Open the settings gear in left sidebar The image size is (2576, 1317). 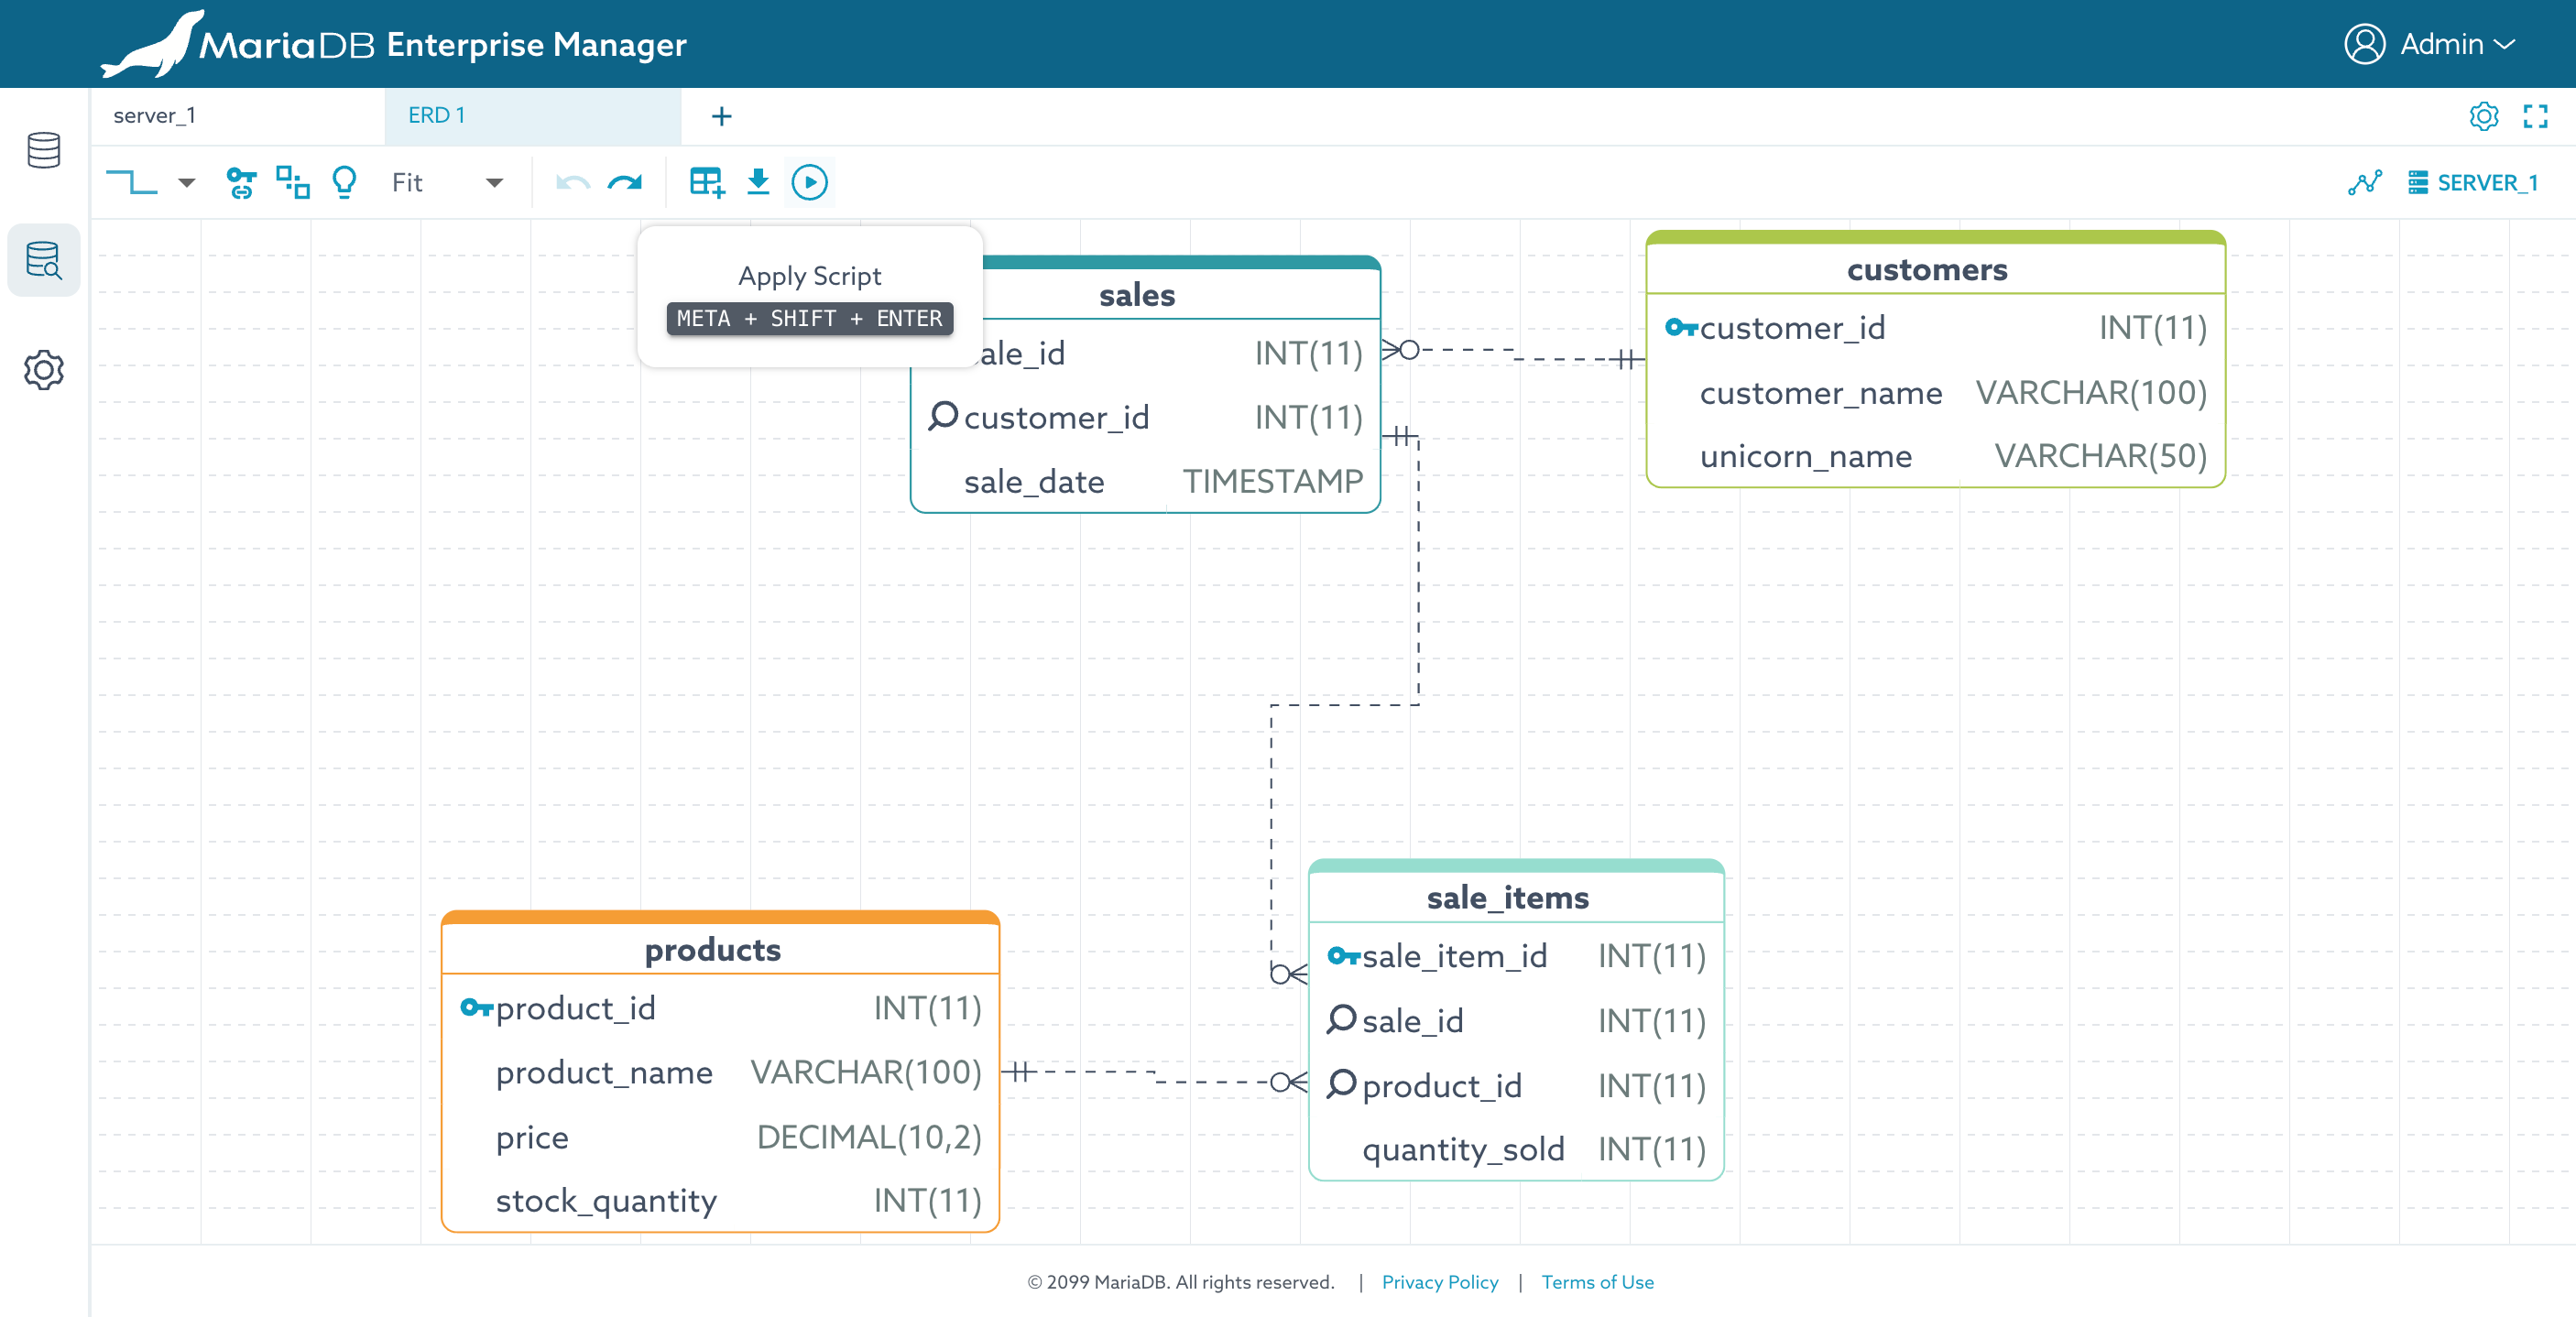[x=43, y=370]
